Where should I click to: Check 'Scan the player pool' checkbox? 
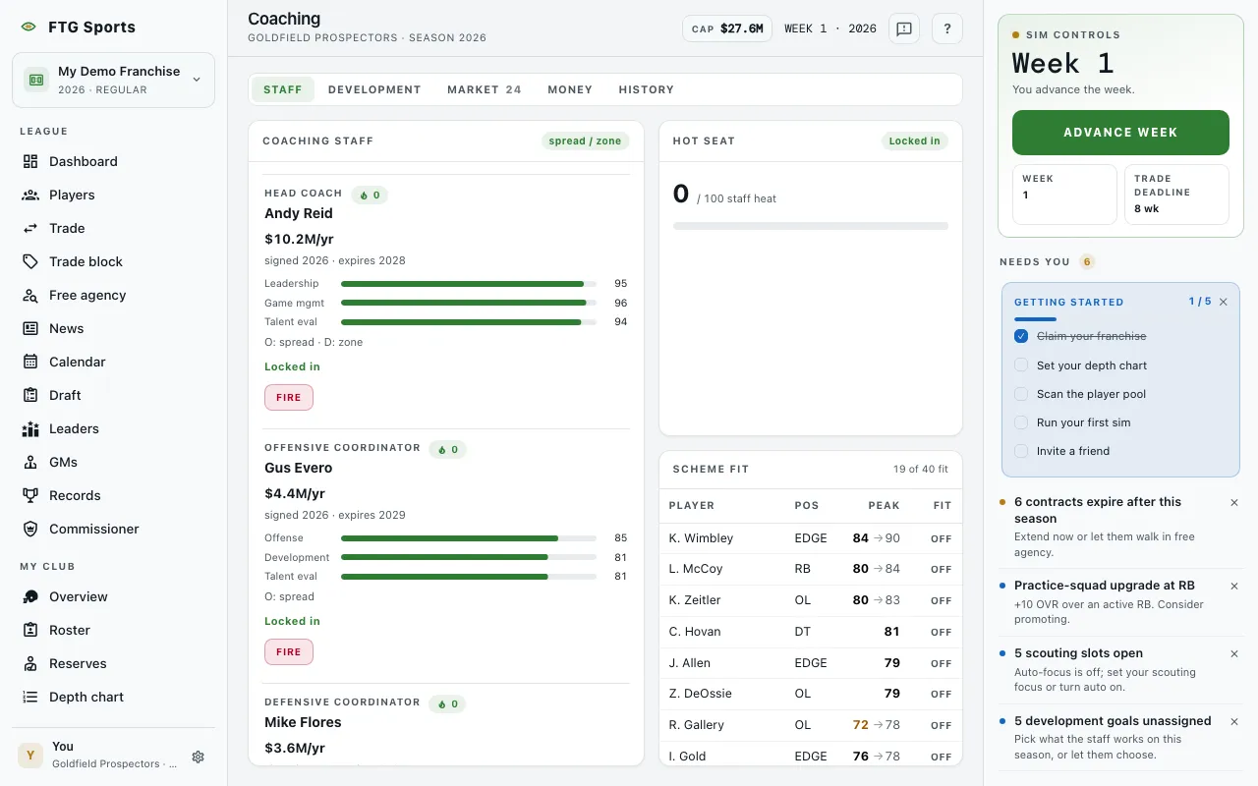coord(1021,394)
